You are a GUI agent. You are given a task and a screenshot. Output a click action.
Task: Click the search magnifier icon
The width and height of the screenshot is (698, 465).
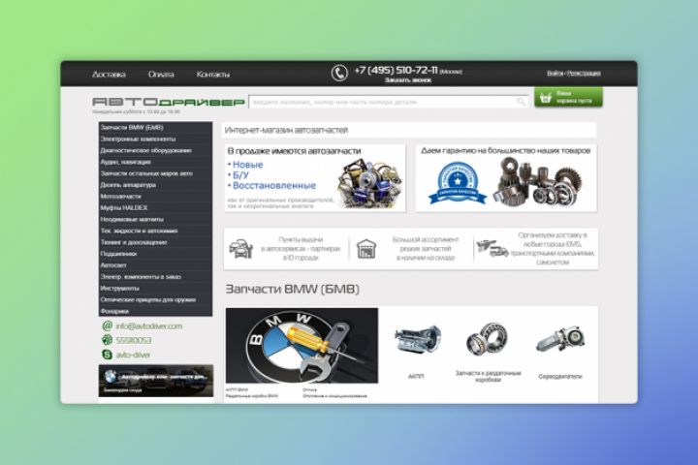521,102
